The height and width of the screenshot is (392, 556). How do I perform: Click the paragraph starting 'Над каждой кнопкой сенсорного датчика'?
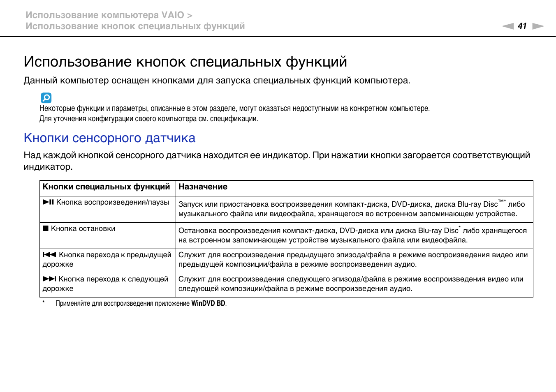[x=277, y=161]
